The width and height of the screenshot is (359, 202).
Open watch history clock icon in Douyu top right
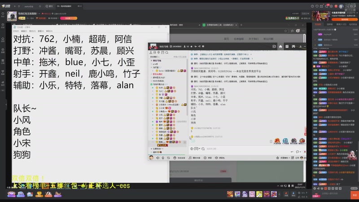[x=312, y=6]
